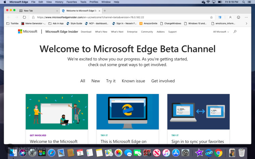View site info via the lock icon
This screenshot has height=159, width=255.
tap(33, 17)
